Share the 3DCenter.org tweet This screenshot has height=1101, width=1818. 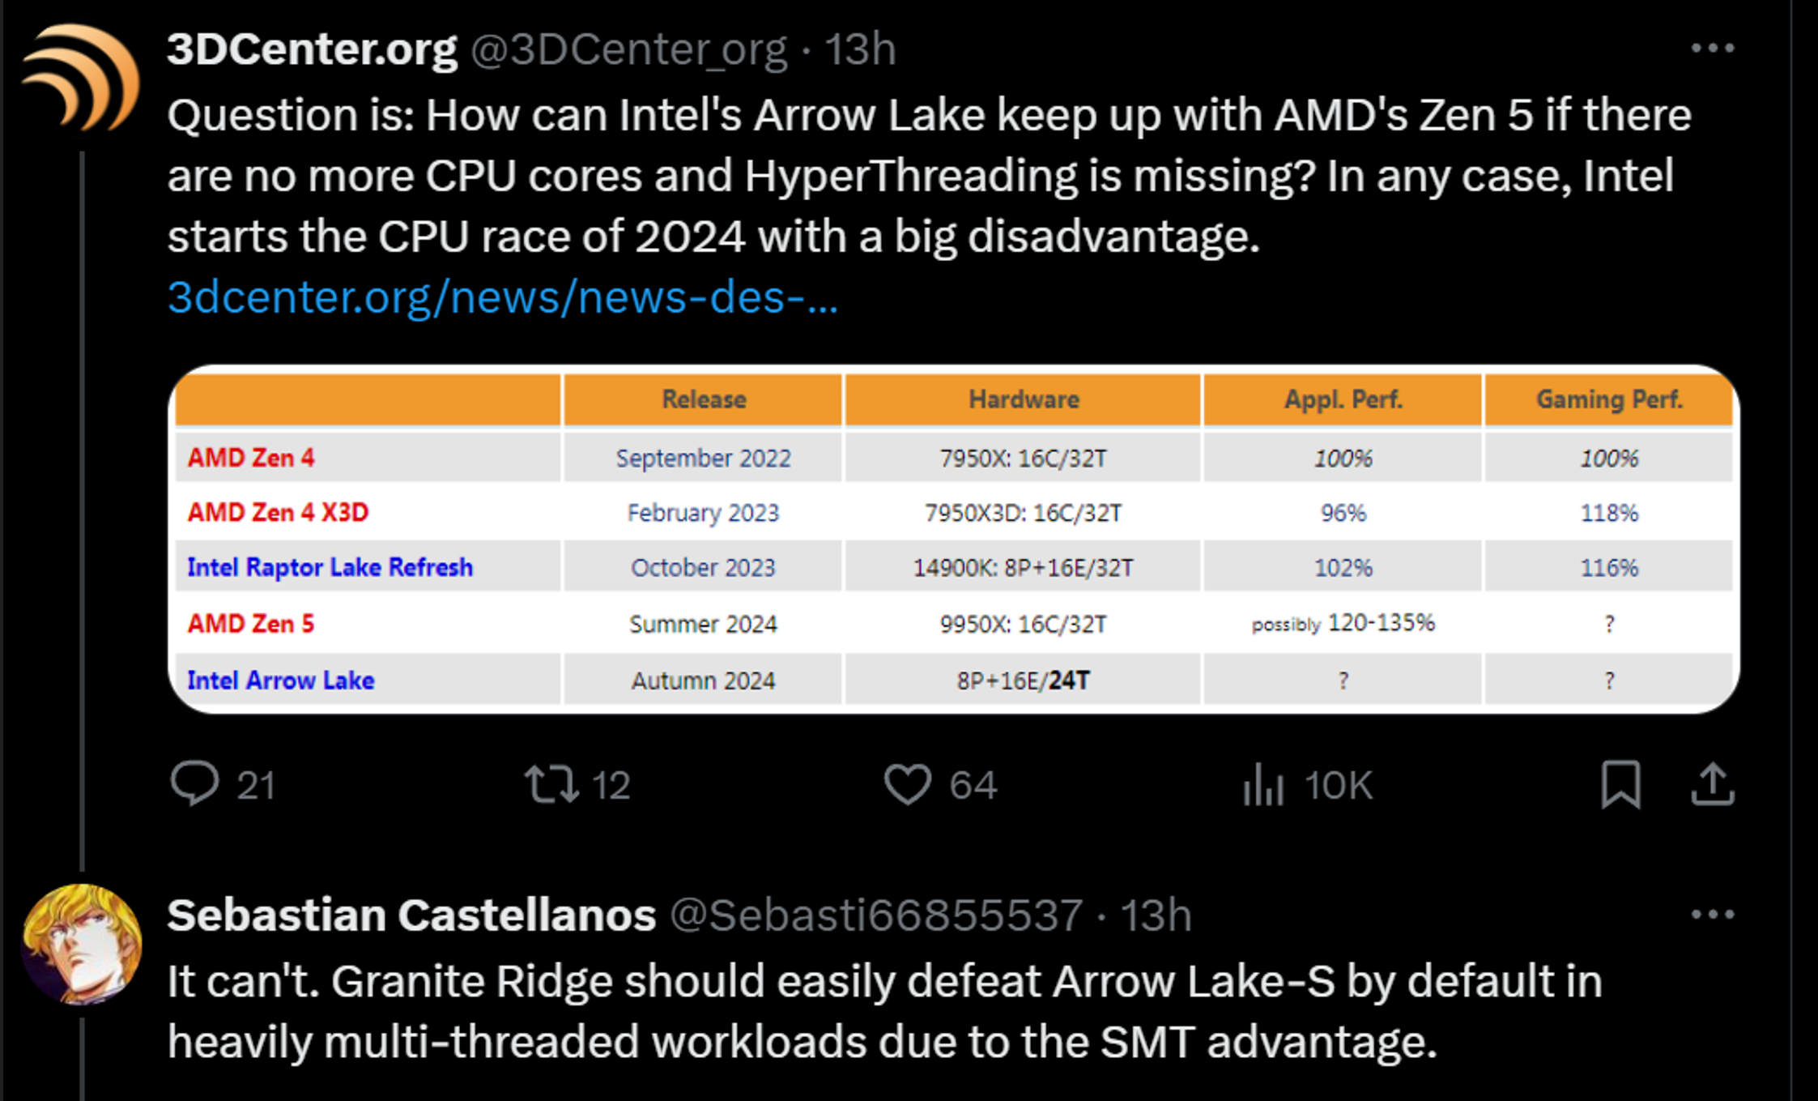(1712, 783)
